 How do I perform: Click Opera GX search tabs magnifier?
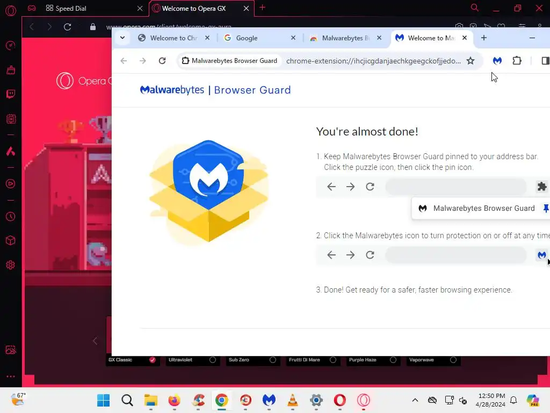(475, 8)
